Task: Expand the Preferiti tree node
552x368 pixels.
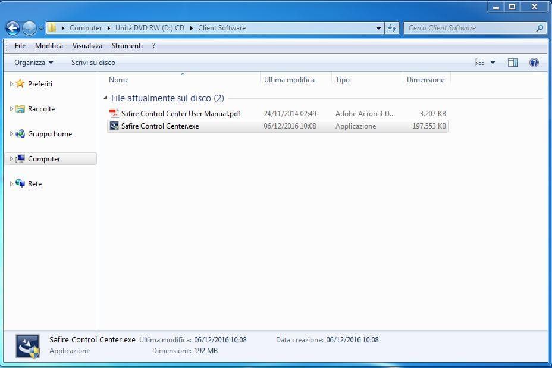Action: coord(11,84)
